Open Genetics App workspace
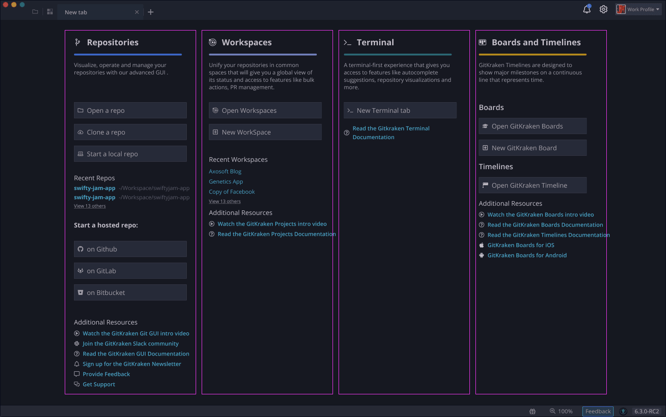This screenshot has width=666, height=417. [226, 182]
